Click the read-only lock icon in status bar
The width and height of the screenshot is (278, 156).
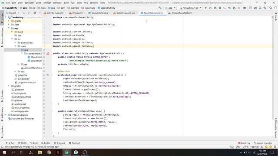[x=261, y=147]
